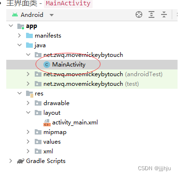The width and height of the screenshot is (178, 176).
Task: Collapse the res folder chevron
Action: [x=19, y=93]
